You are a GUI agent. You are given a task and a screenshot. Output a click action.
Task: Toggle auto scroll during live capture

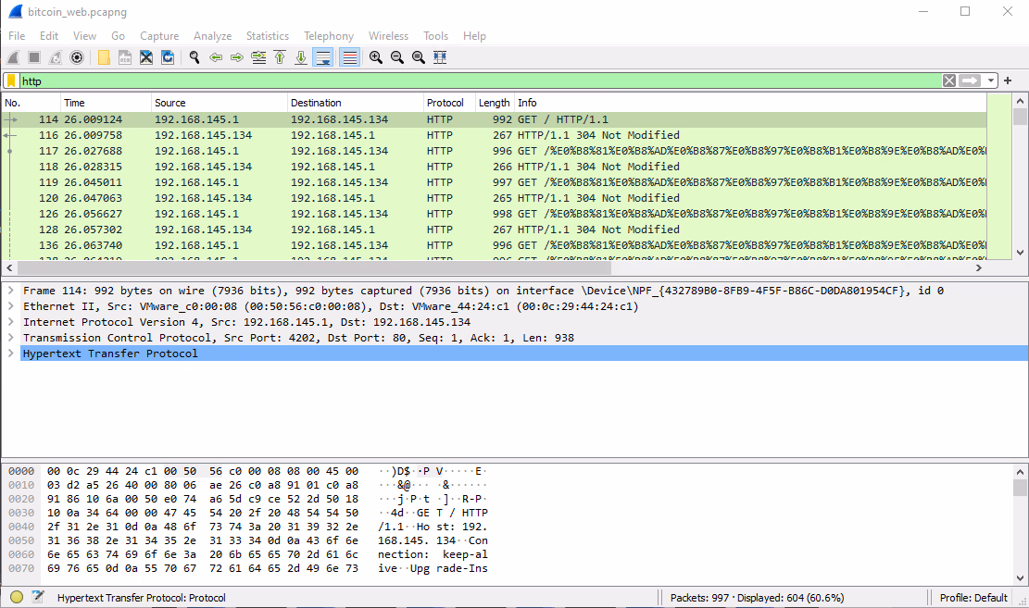coord(323,57)
